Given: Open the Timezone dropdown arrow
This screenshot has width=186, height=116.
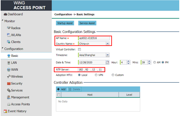Looking at the screenshot, I should coord(108,55).
